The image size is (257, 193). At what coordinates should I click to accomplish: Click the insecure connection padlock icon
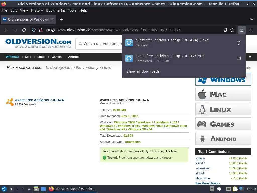click(x=41, y=30)
